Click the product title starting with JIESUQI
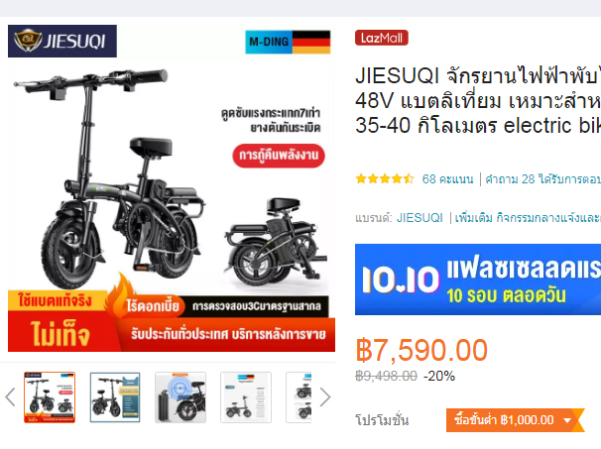The image size is (601, 449). pos(478,101)
